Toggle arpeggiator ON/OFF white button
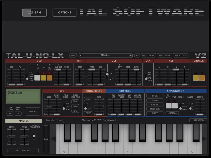211x158 pixels. pos(168,106)
